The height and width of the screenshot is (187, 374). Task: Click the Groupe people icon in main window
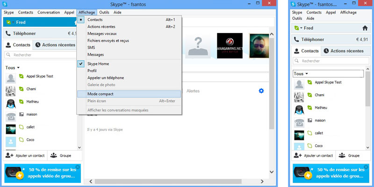point(54,155)
